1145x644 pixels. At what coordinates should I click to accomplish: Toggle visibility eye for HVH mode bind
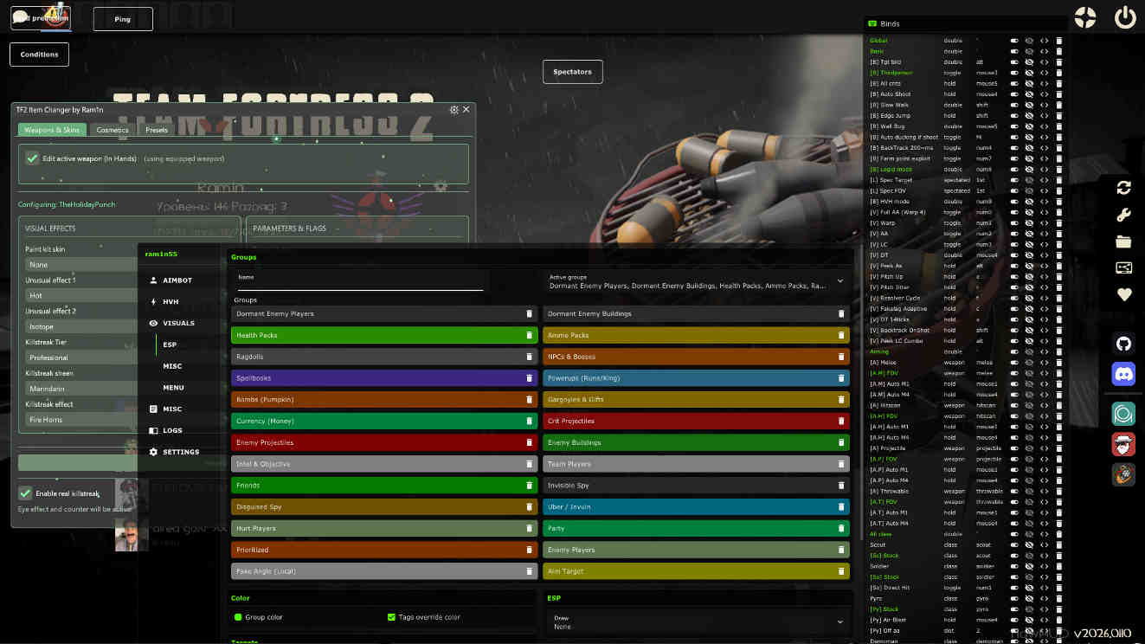(x=1029, y=202)
